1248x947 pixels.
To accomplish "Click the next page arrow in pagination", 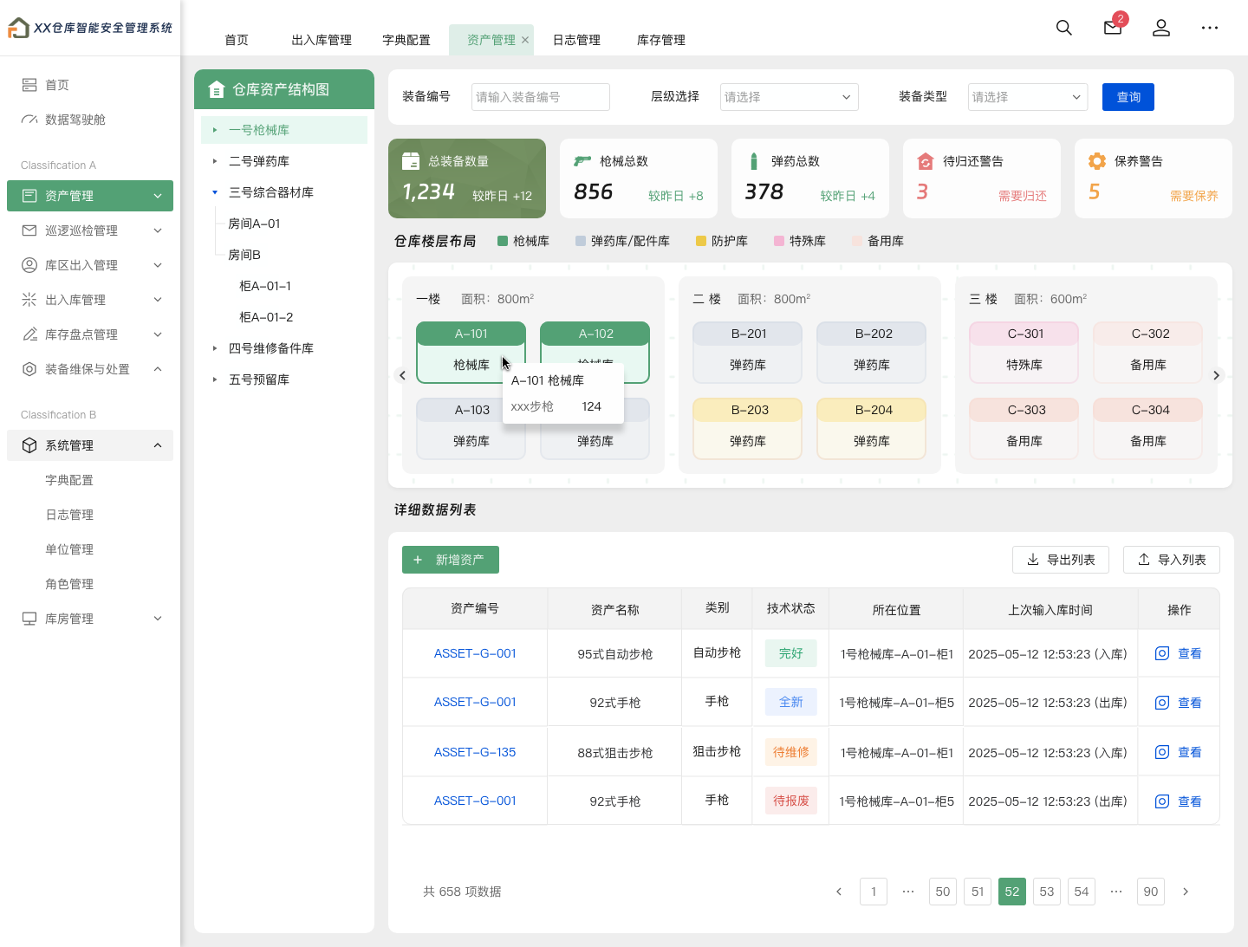I will point(1186,892).
